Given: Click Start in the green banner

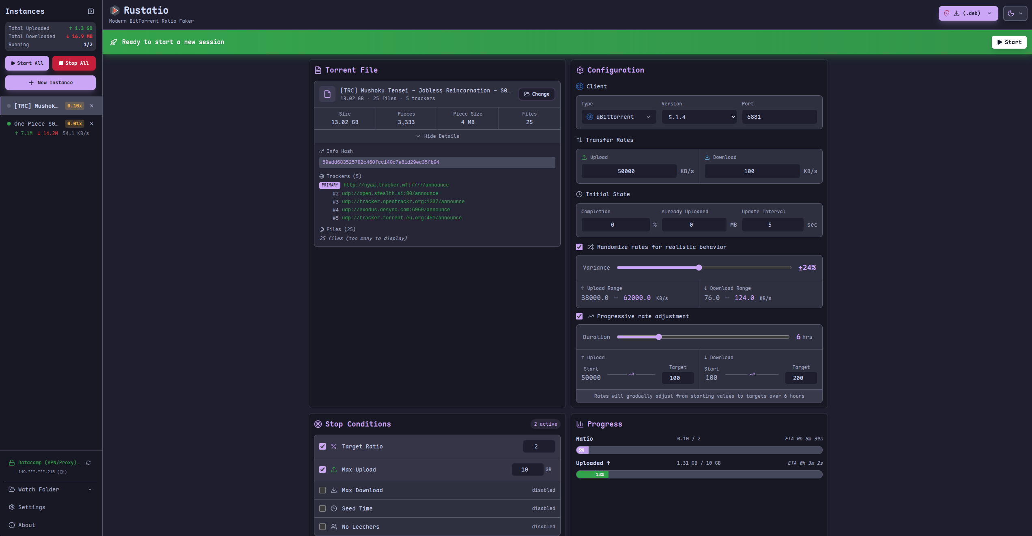Looking at the screenshot, I should (1009, 42).
